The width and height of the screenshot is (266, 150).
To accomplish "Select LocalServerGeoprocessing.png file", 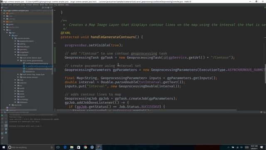I will tap(36, 63).
